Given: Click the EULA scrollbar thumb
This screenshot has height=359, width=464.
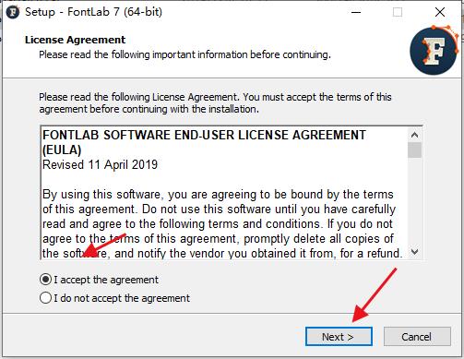Looking at the screenshot, I should (414, 150).
